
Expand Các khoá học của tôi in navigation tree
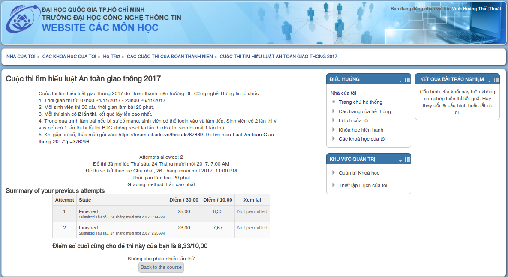click(334, 139)
